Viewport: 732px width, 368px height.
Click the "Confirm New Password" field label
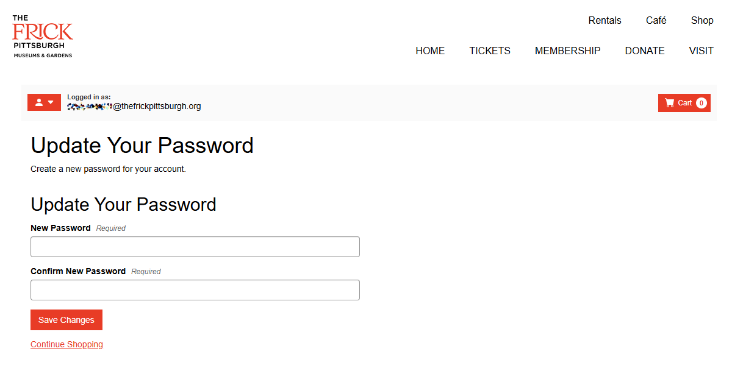point(78,271)
